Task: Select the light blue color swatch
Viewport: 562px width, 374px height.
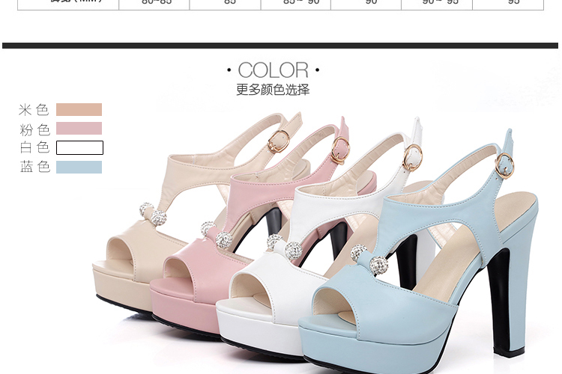Action: point(79,167)
